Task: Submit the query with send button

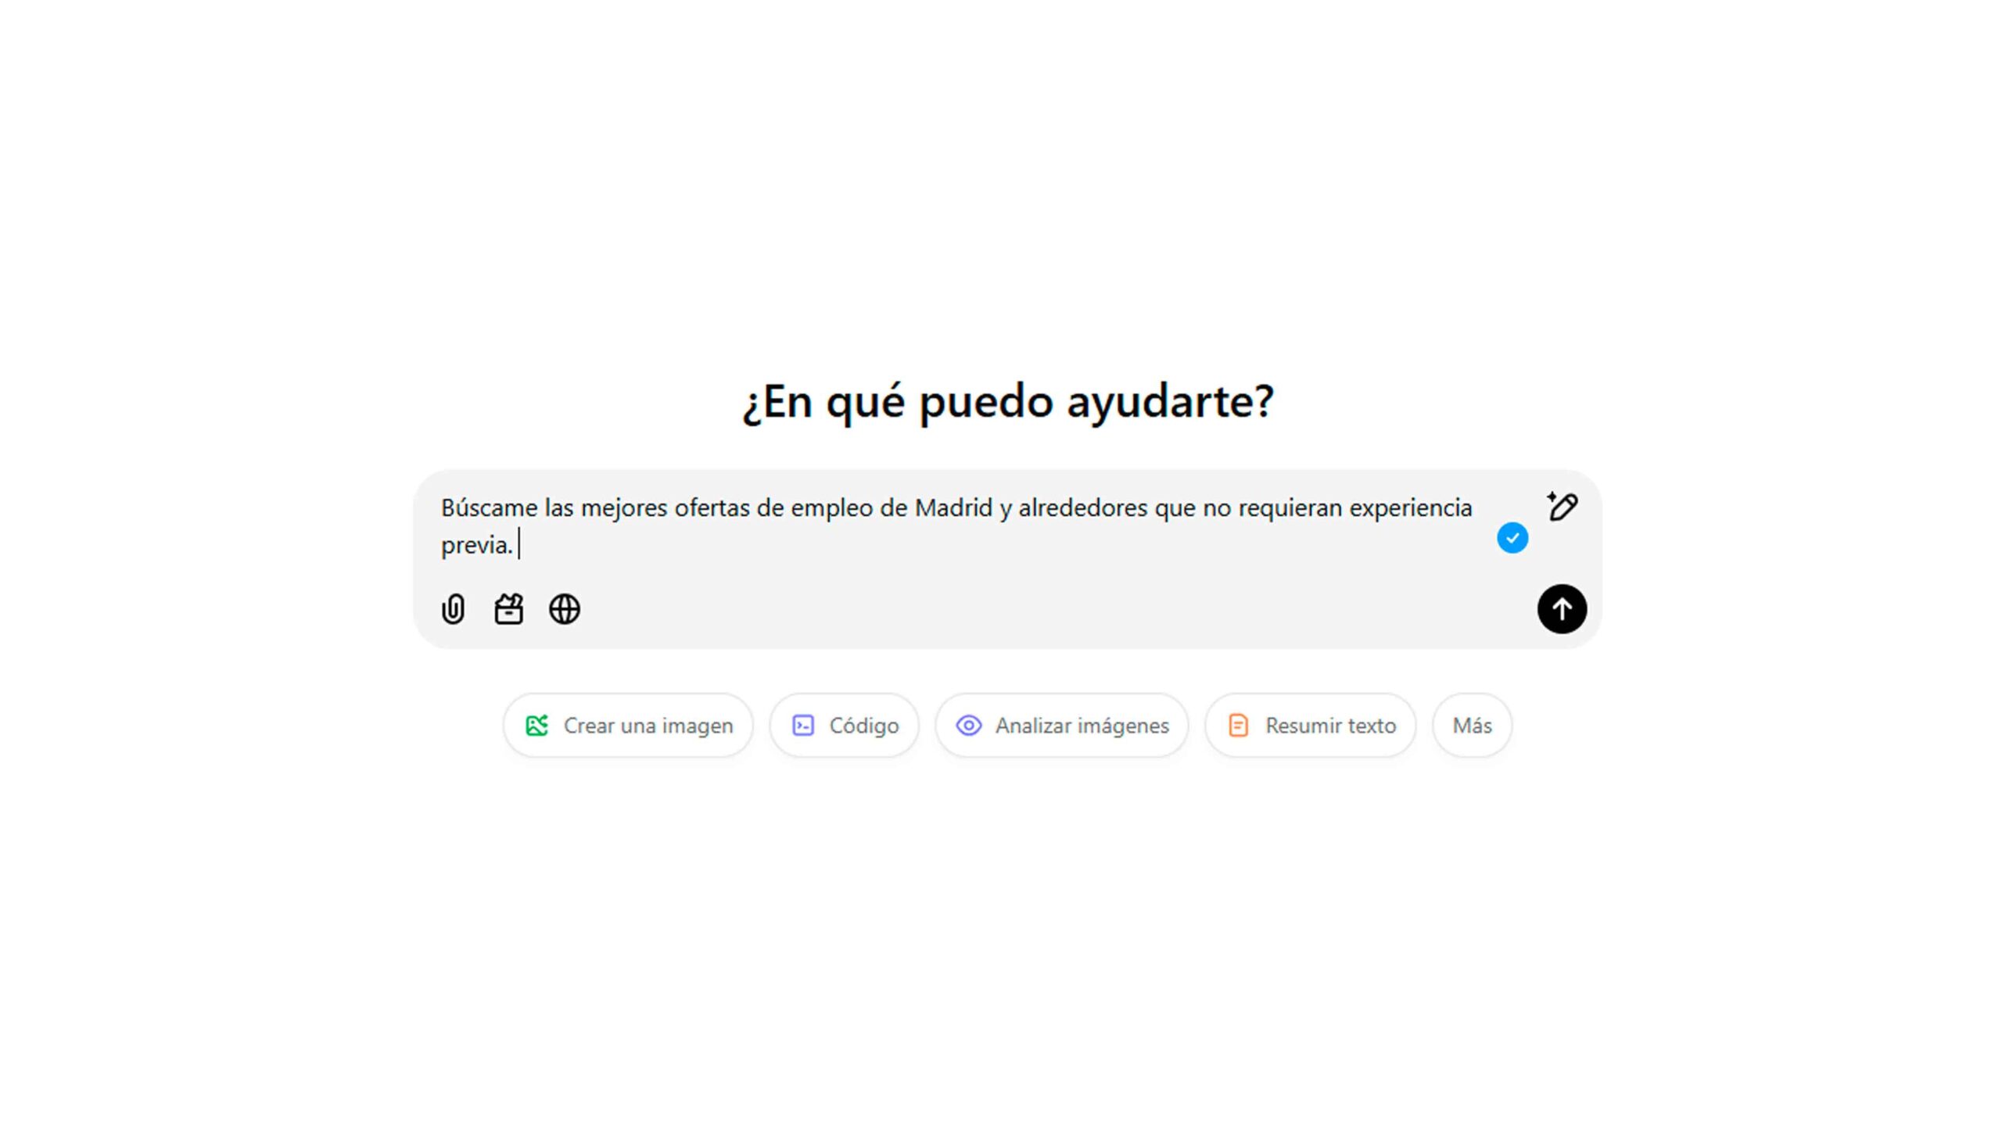Action: 1562,608
